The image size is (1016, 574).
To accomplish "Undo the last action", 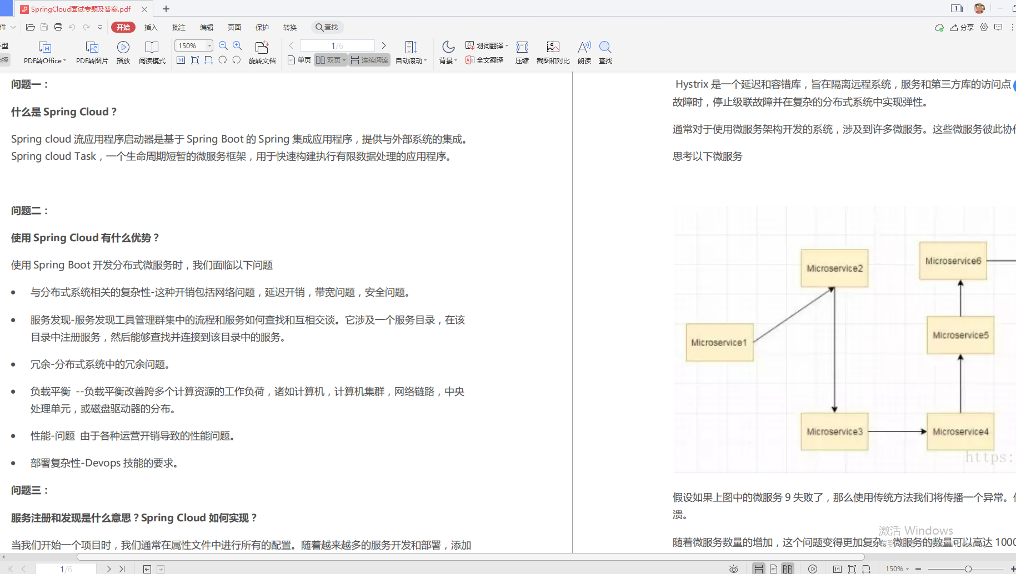I will click(x=72, y=27).
